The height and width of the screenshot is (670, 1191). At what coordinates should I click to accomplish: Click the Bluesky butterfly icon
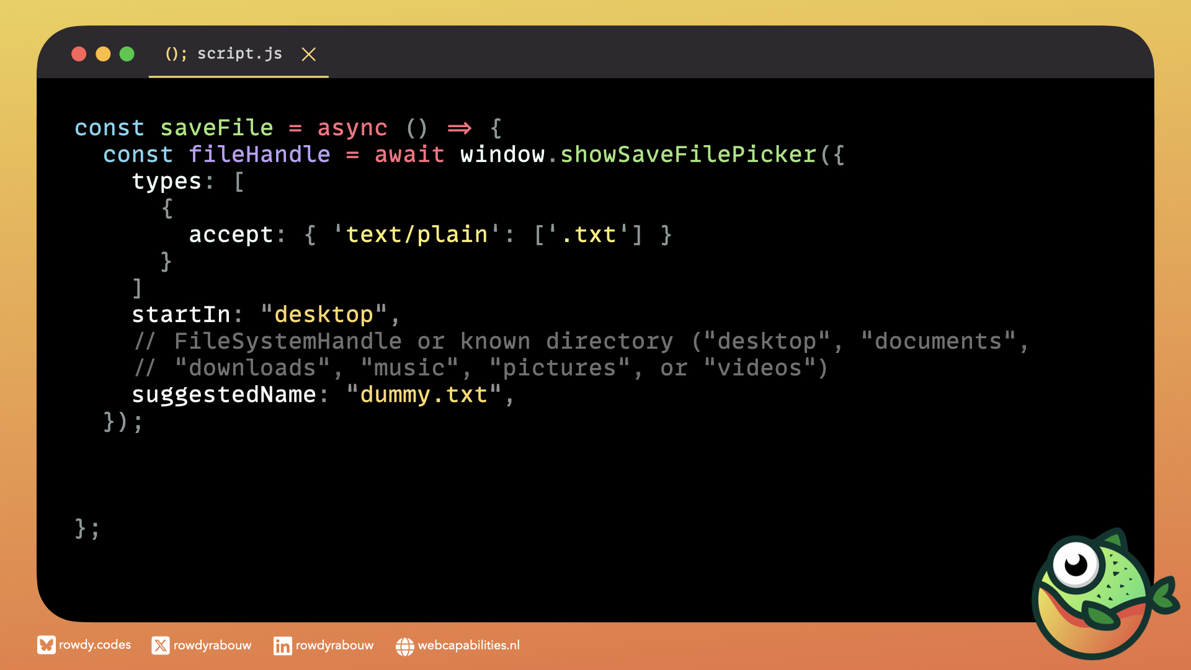[x=46, y=645]
